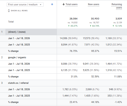The image size is (127, 106).
Task: Sort by Returning users column header
Action: click(117, 6)
